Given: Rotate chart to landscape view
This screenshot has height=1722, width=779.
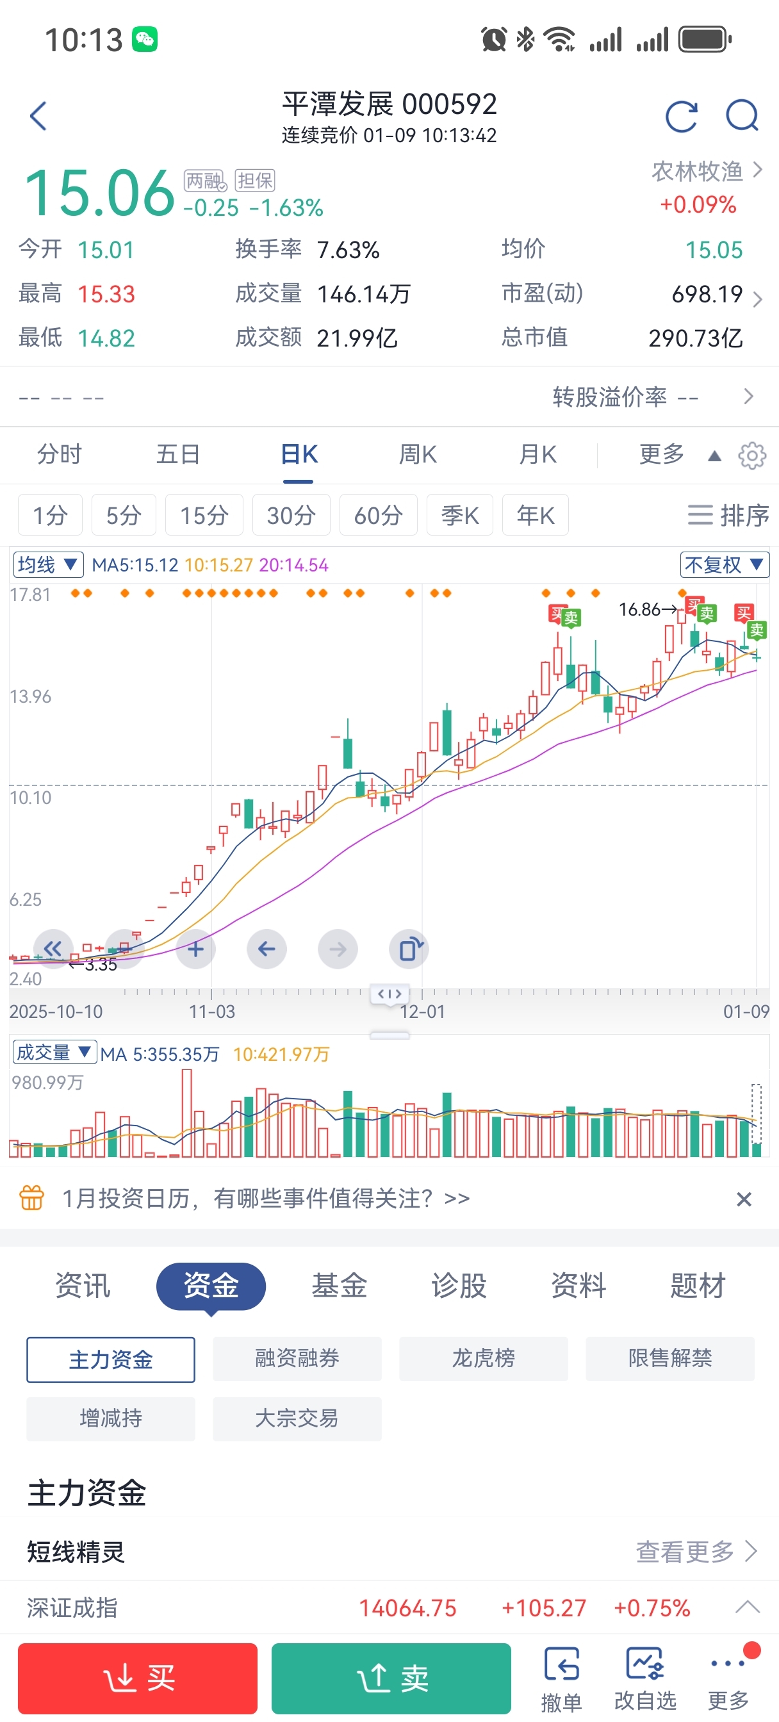Looking at the screenshot, I should [x=409, y=949].
